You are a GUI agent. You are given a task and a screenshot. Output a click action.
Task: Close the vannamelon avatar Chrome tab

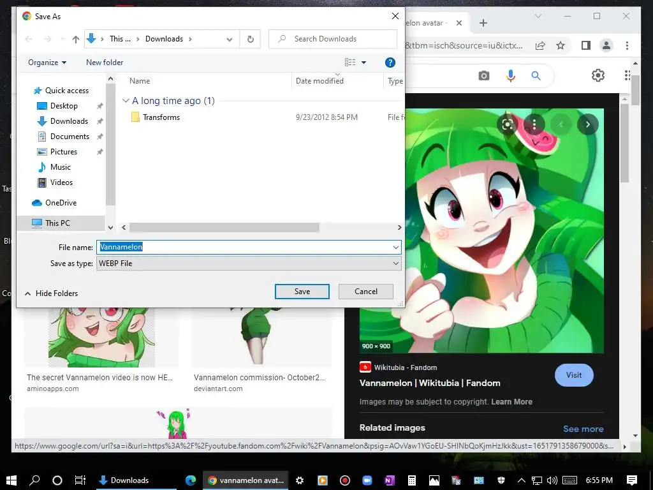(459, 23)
